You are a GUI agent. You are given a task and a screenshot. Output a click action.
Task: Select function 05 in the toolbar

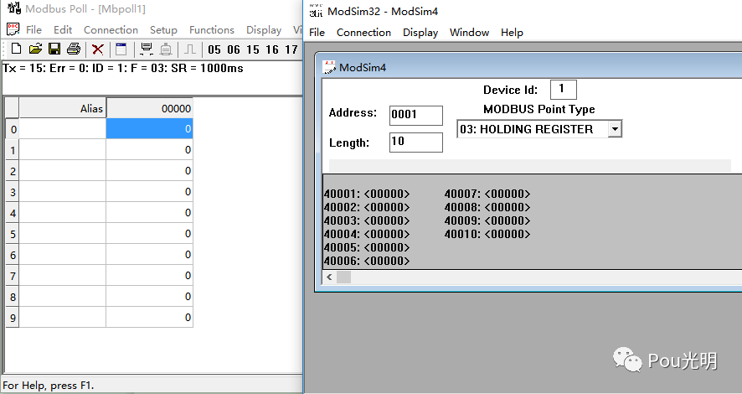point(214,49)
